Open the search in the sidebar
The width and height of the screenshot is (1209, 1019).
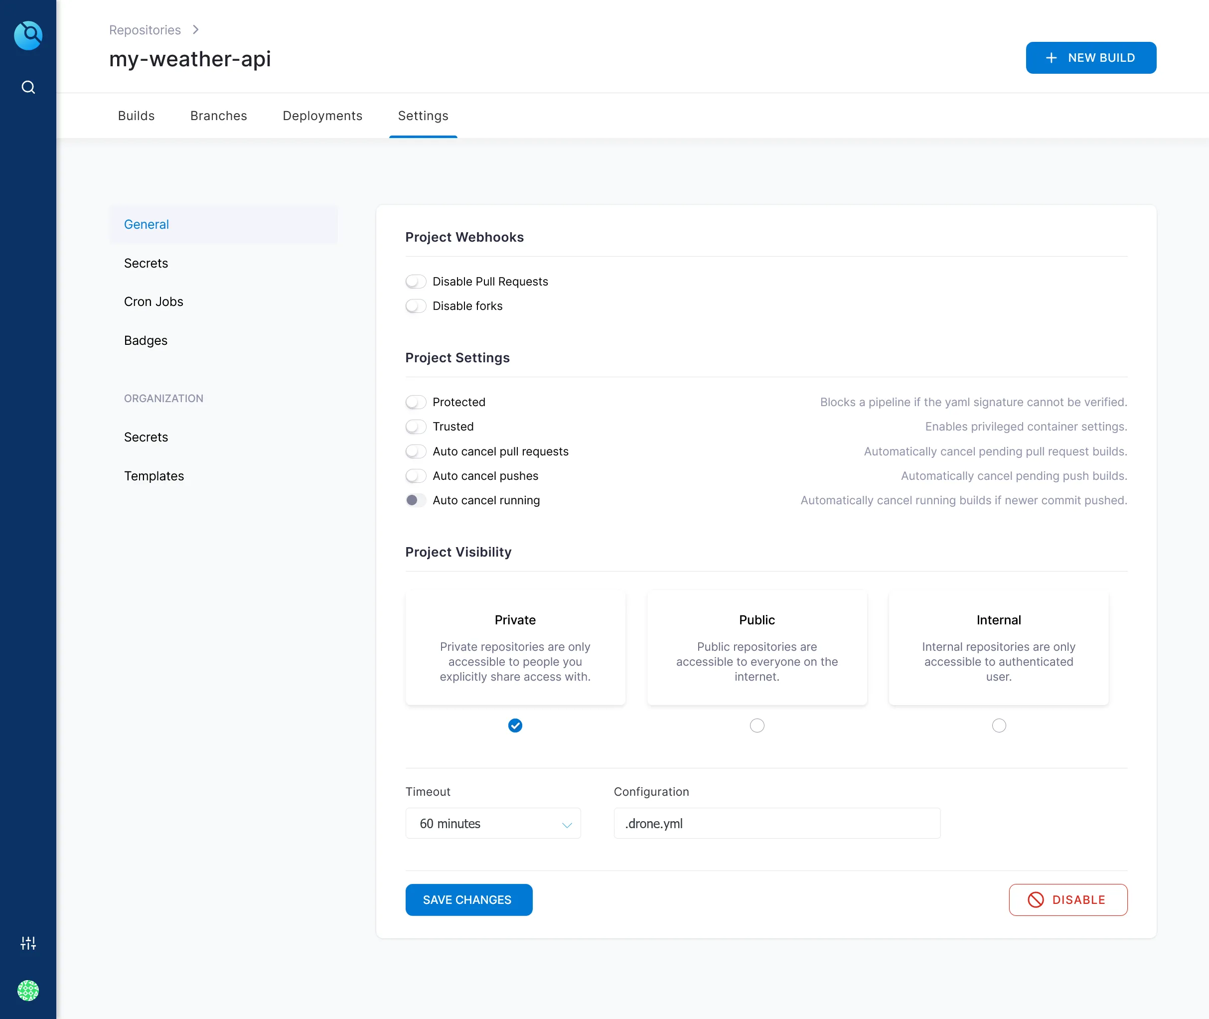tap(28, 87)
